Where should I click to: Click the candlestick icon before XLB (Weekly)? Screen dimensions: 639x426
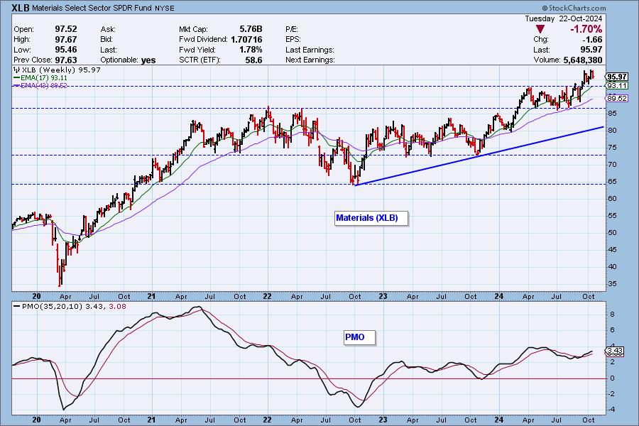click(x=17, y=70)
